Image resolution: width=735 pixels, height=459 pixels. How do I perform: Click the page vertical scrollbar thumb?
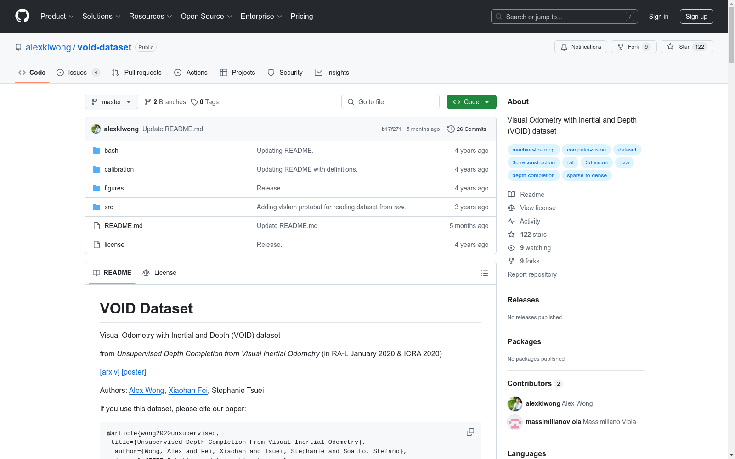[x=731, y=36]
